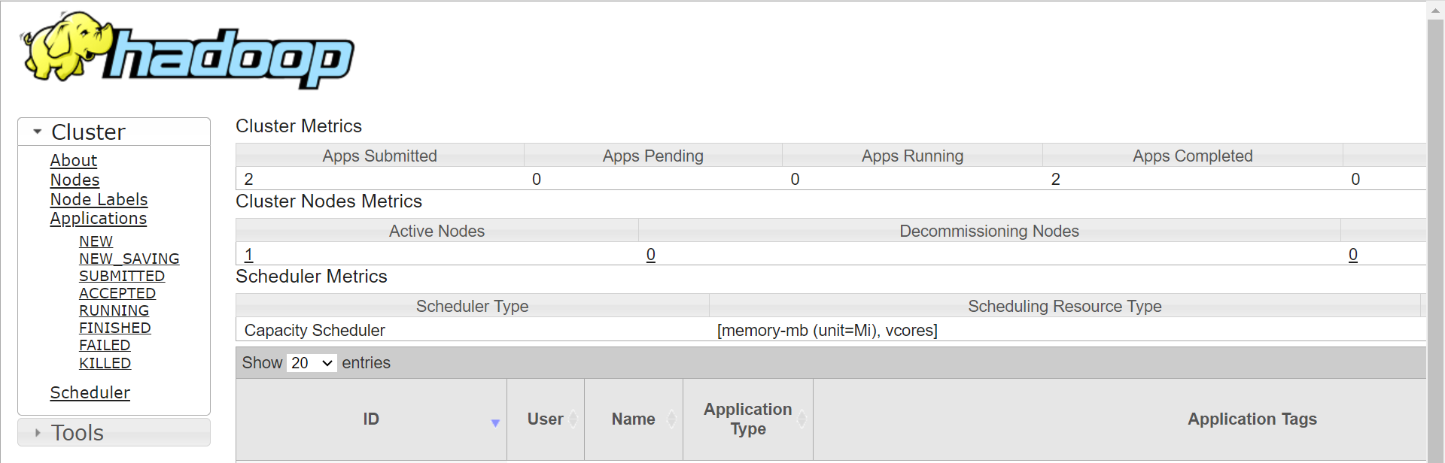
Task: Show FAILED applications
Action: point(105,345)
